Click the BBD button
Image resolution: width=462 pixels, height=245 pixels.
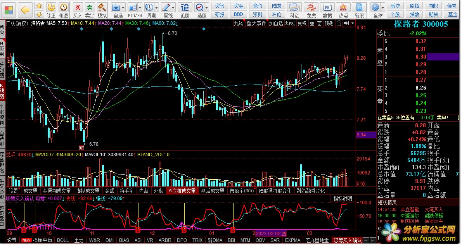pos(238,14)
